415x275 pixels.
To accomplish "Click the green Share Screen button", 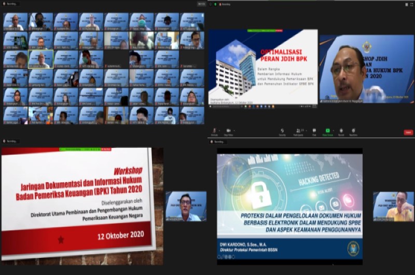I will pyautogui.click(x=328, y=132).
